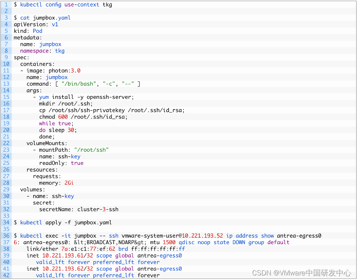The height and width of the screenshot is (280, 357).
Task: Click the 'kubectl config use-context tkg' command text
Action: (66, 5)
